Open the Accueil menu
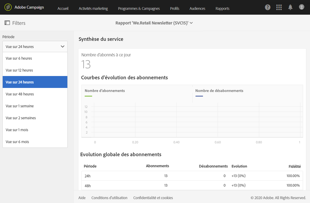This screenshot has height=203, width=310. click(x=63, y=9)
